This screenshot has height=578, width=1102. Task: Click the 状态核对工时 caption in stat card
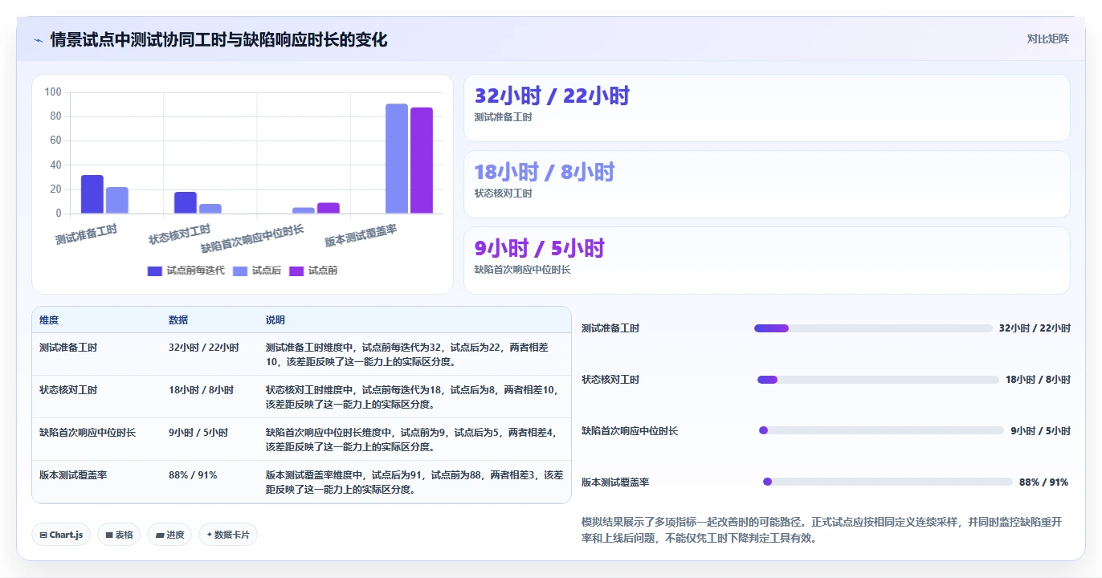coord(503,193)
